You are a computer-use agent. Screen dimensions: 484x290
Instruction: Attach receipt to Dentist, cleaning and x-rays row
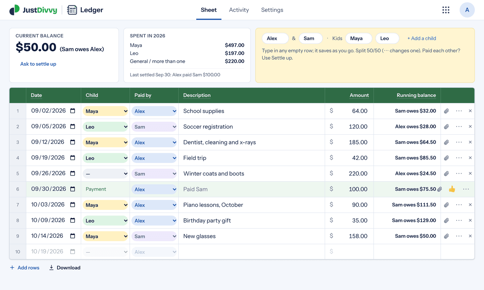coord(446,142)
